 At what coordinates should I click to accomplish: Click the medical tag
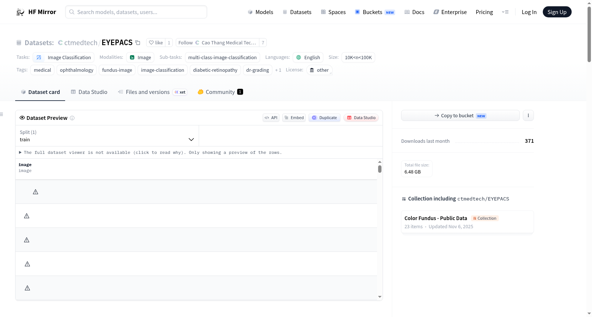point(43,70)
